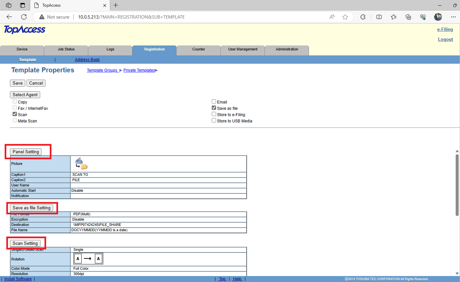460x282 pixels.
Task: Refresh the page with reload icon
Action: [24, 17]
